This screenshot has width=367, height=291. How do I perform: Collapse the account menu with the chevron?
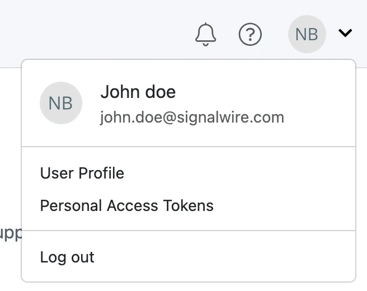(x=345, y=34)
